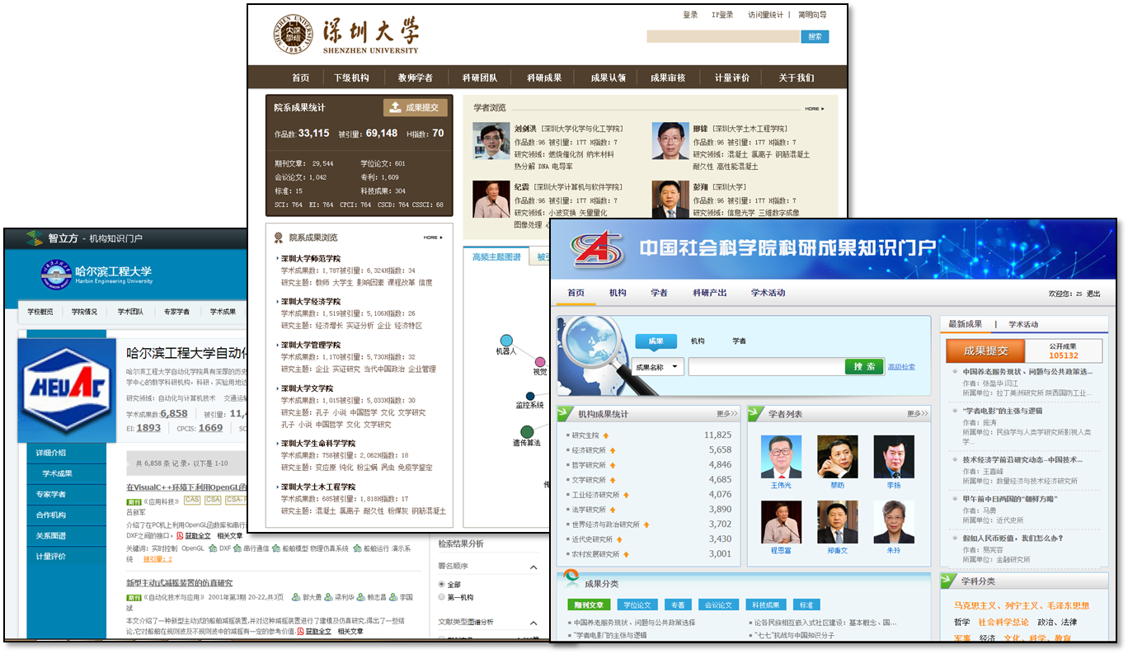The image size is (1128, 654).
Task: Open 计量评价 in Shenzhen University navigation bar
Action: coord(732,78)
